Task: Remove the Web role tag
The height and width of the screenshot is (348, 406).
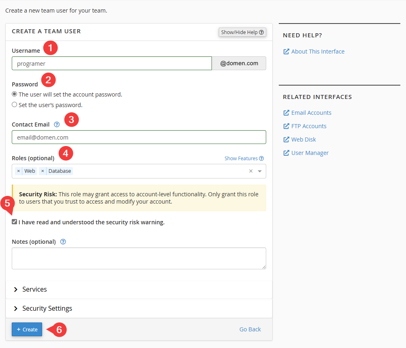Action: [19, 171]
